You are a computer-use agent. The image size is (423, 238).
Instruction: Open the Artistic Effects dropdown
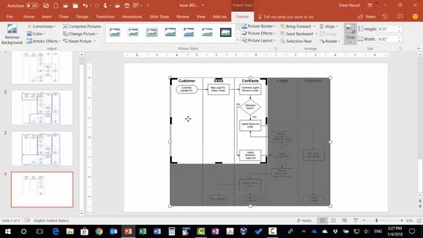44,41
